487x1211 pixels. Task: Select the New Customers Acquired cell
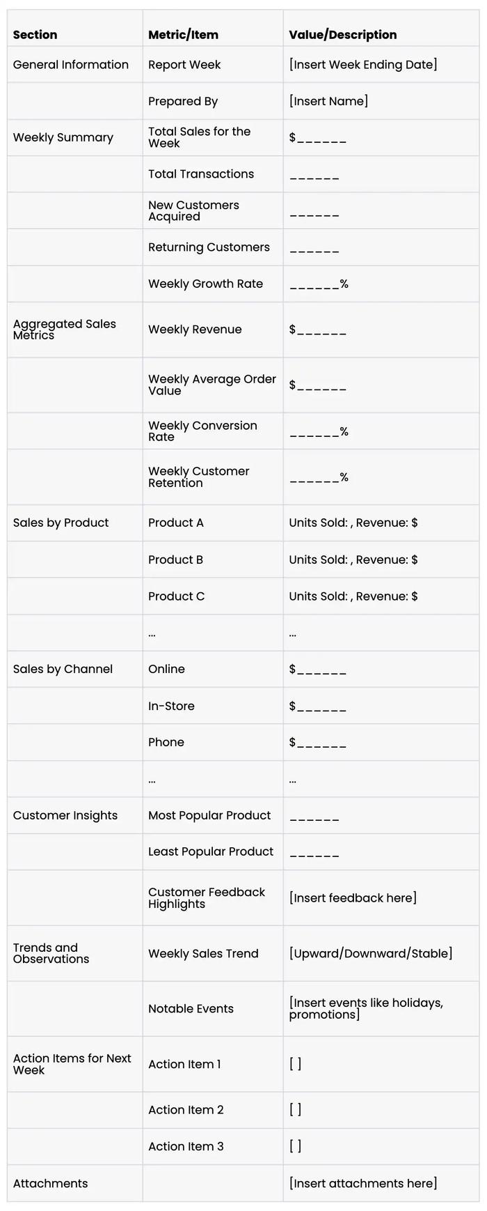[x=193, y=210]
